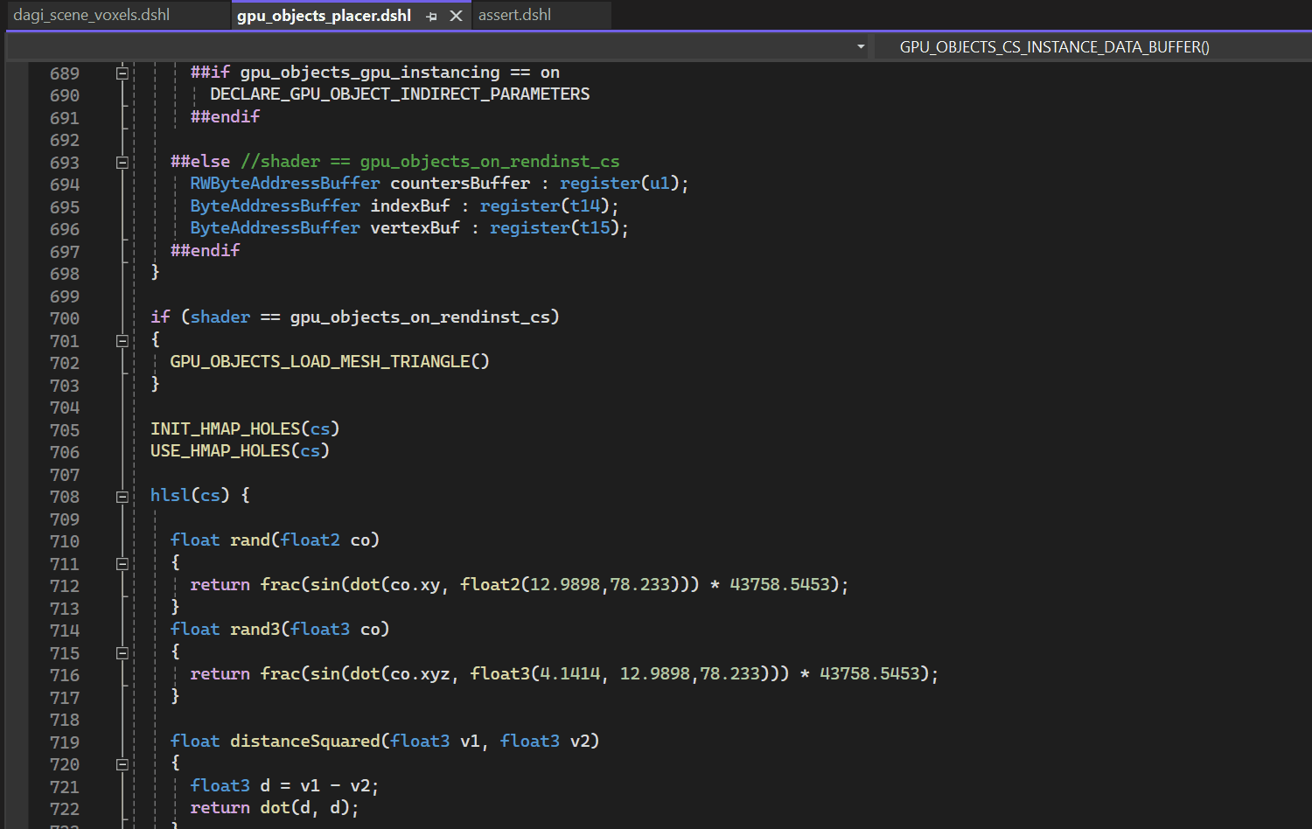Click the RWByteAddressBuffer keyword
The image size is (1312, 829).
(284, 183)
